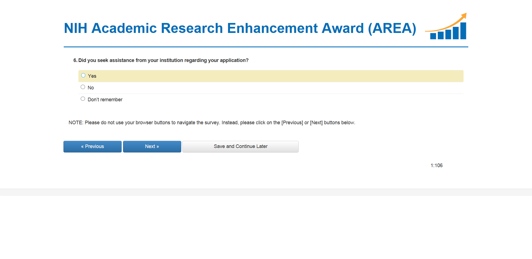
Task: Click the gray footer bar
Action: (x=266, y=192)
